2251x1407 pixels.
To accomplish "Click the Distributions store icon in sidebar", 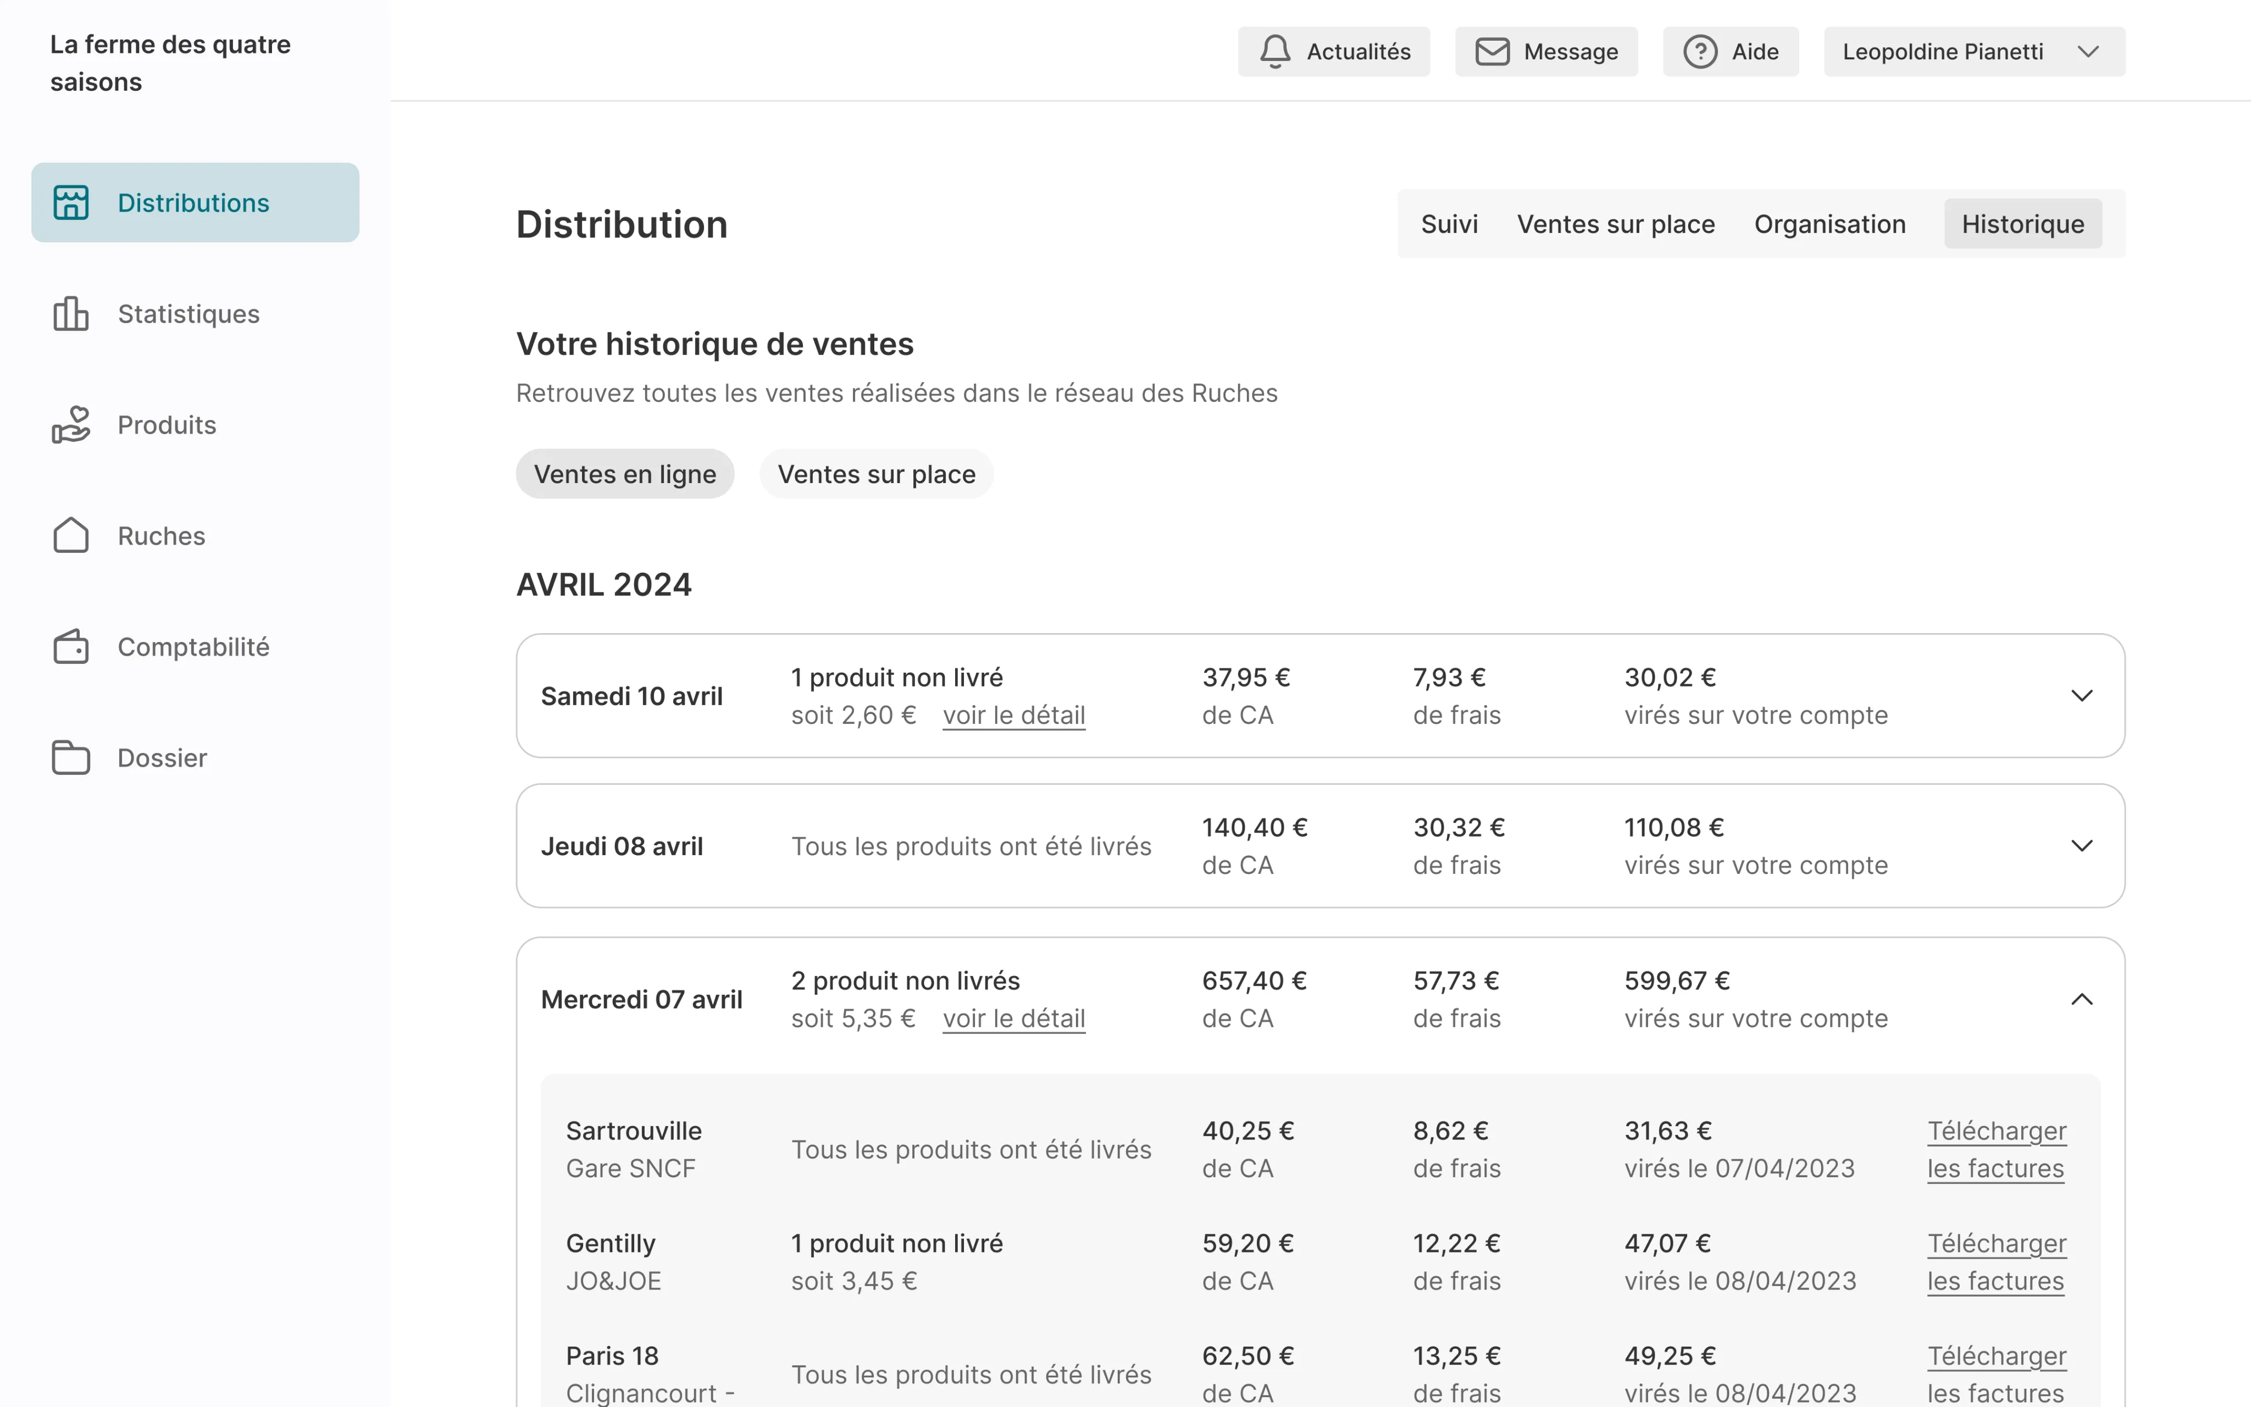I will [71, 203].
